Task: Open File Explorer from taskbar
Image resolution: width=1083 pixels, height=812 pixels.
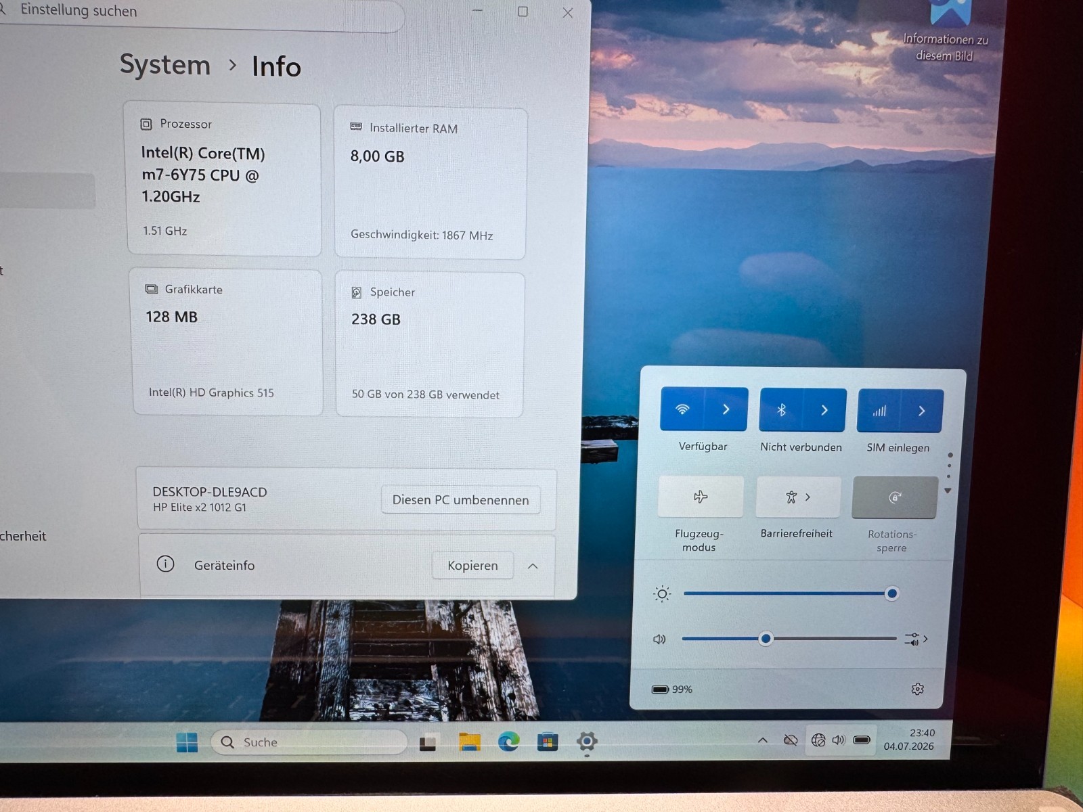Action: tap(469, 742)
